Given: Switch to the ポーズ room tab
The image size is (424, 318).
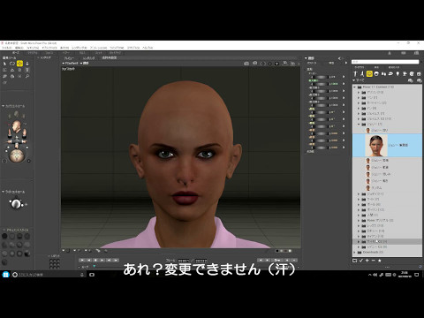Looking at the screenshot, I should tap(16, 53).
